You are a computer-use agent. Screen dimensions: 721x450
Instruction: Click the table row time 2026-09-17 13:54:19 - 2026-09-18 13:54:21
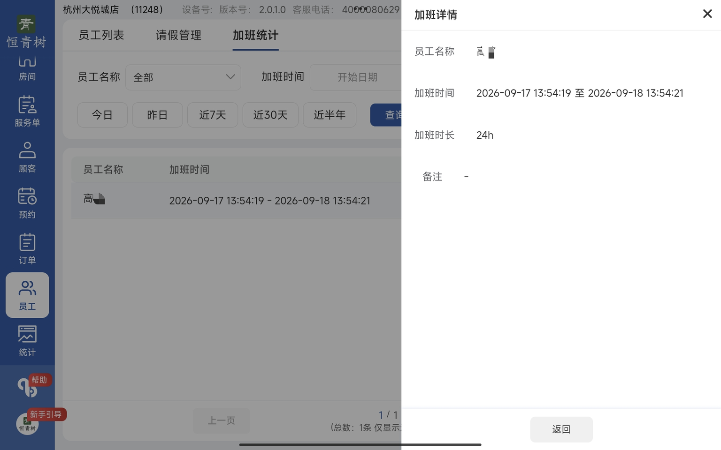coord(269,201)
